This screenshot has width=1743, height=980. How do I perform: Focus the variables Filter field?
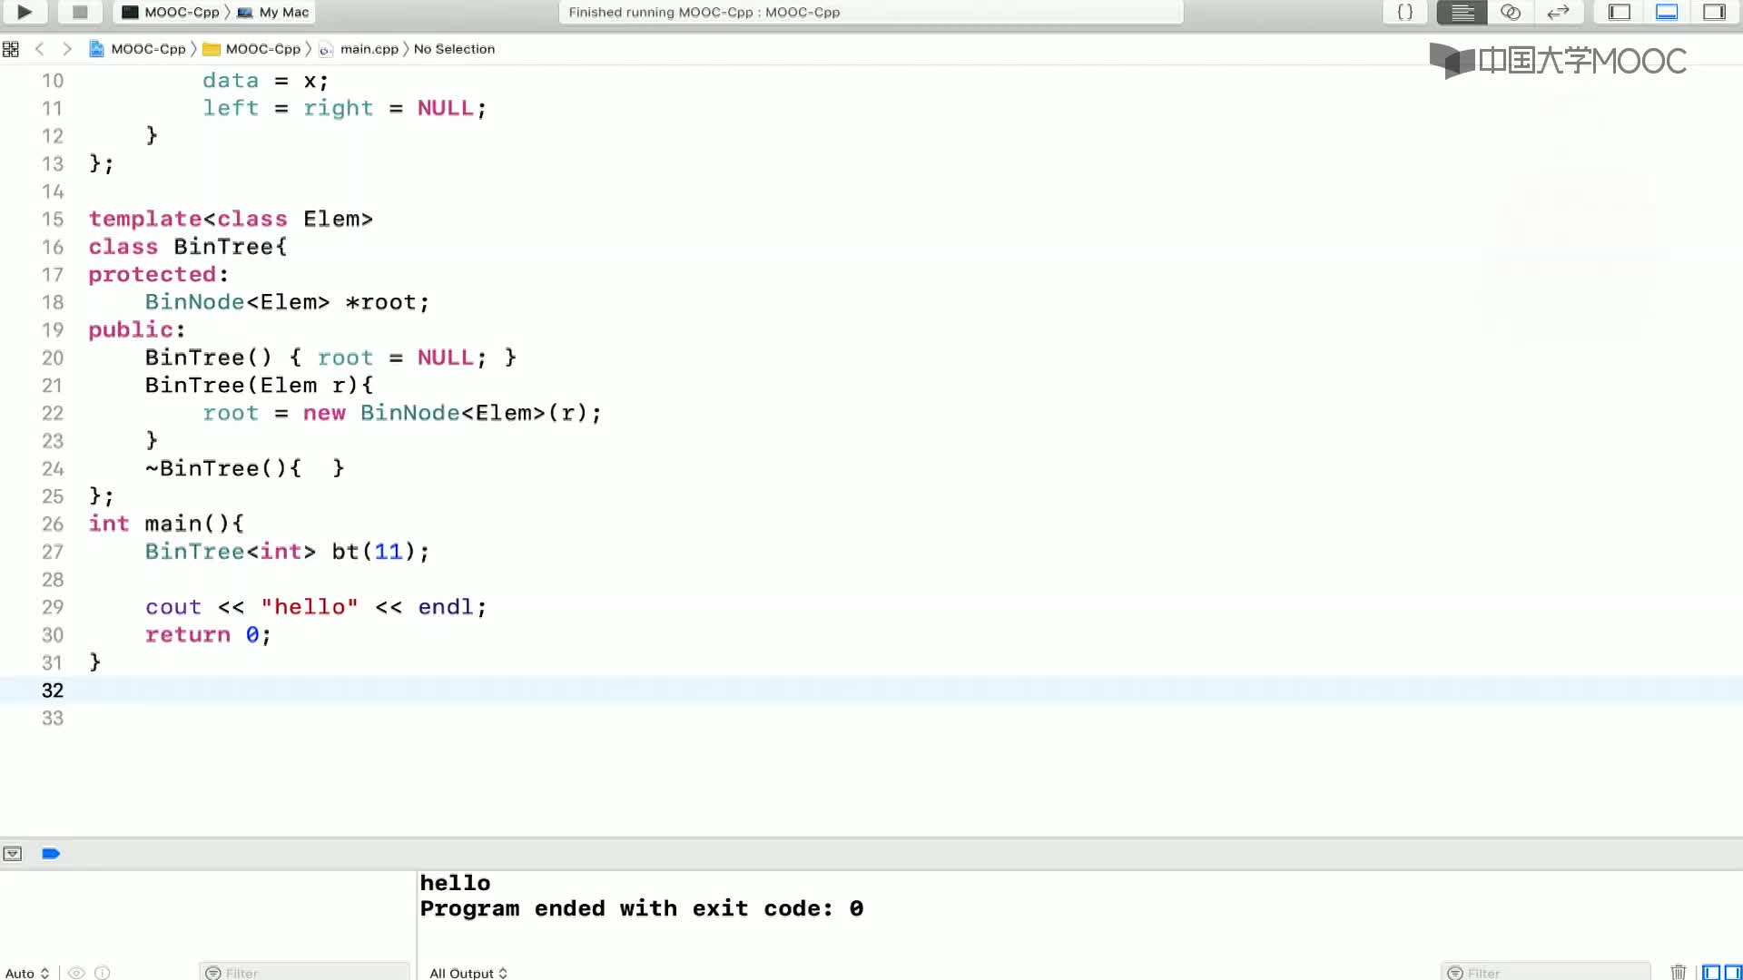tap(305, 973)
